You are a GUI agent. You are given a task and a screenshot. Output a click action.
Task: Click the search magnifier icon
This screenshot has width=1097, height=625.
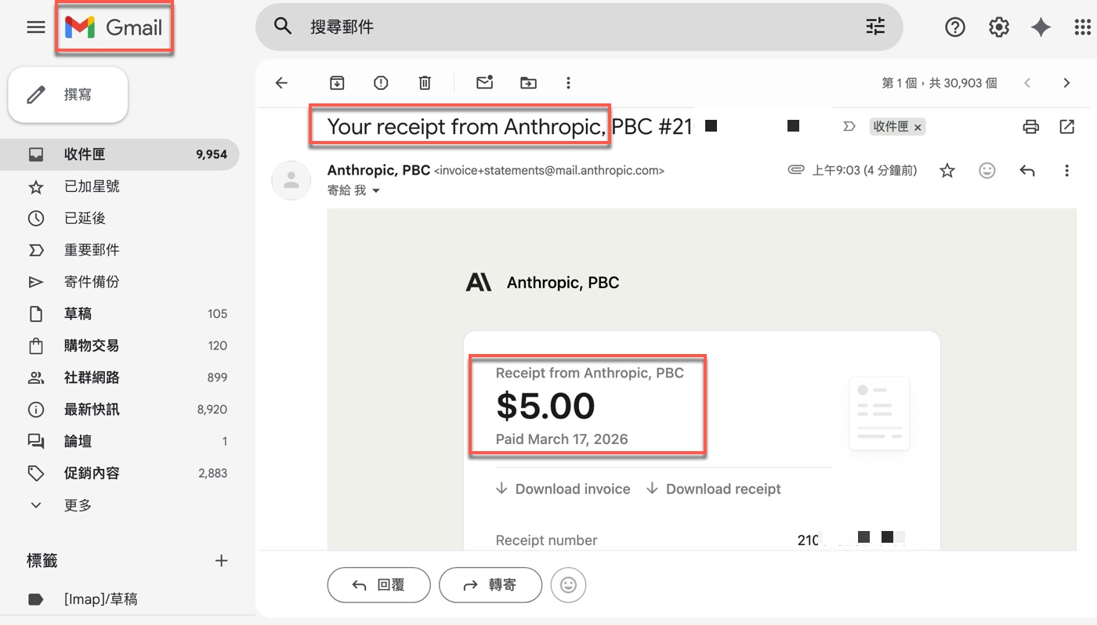[x=282, y=27]
